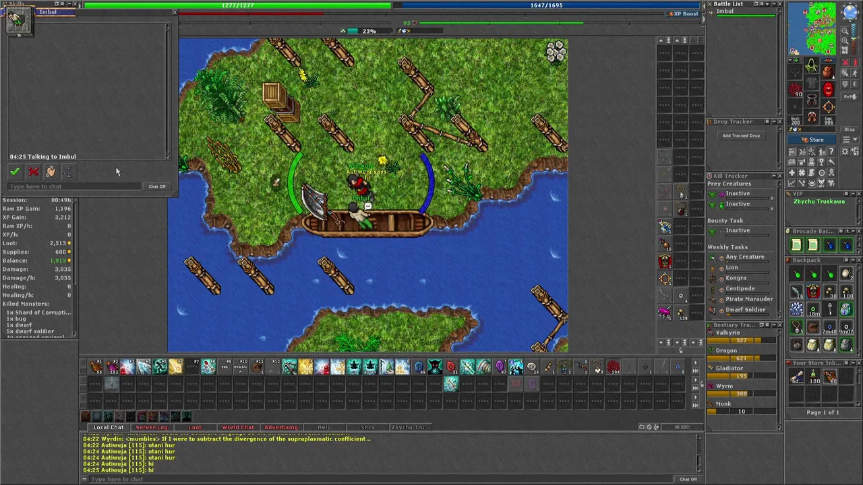Click the hand icon beside the red X
The width and height of the screenshot is (863, 485).
coord(51,172)
